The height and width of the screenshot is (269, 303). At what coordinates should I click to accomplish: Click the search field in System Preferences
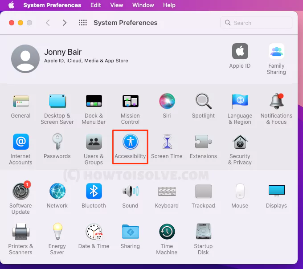click(x=256, y=23)
